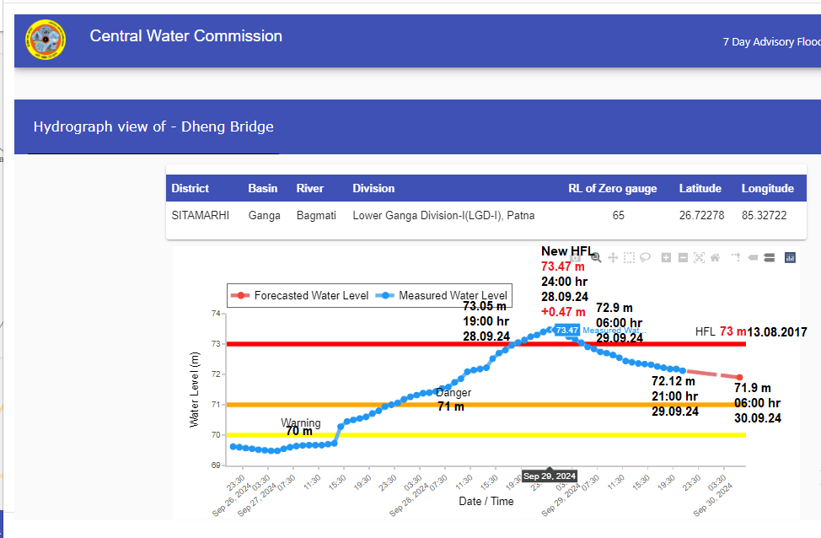
Task: Toggle spike lines on the chart
Action: click(x=735, y=257)
